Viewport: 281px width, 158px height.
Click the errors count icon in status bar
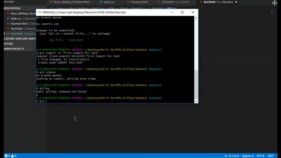pos(6,156)
